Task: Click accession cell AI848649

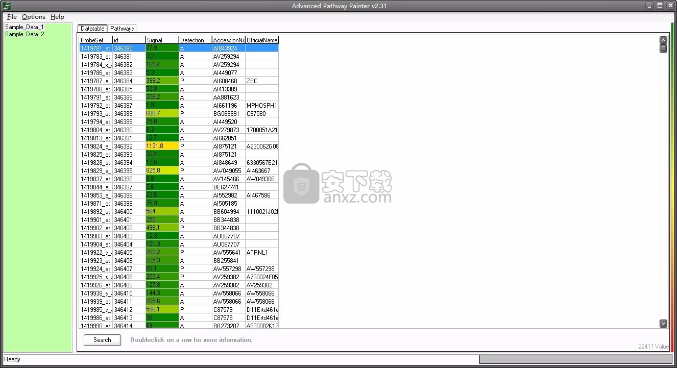Action: [x=228, y=162]
